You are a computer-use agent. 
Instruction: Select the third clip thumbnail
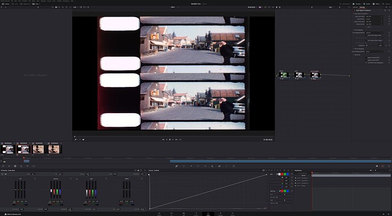tap(38, 149)
